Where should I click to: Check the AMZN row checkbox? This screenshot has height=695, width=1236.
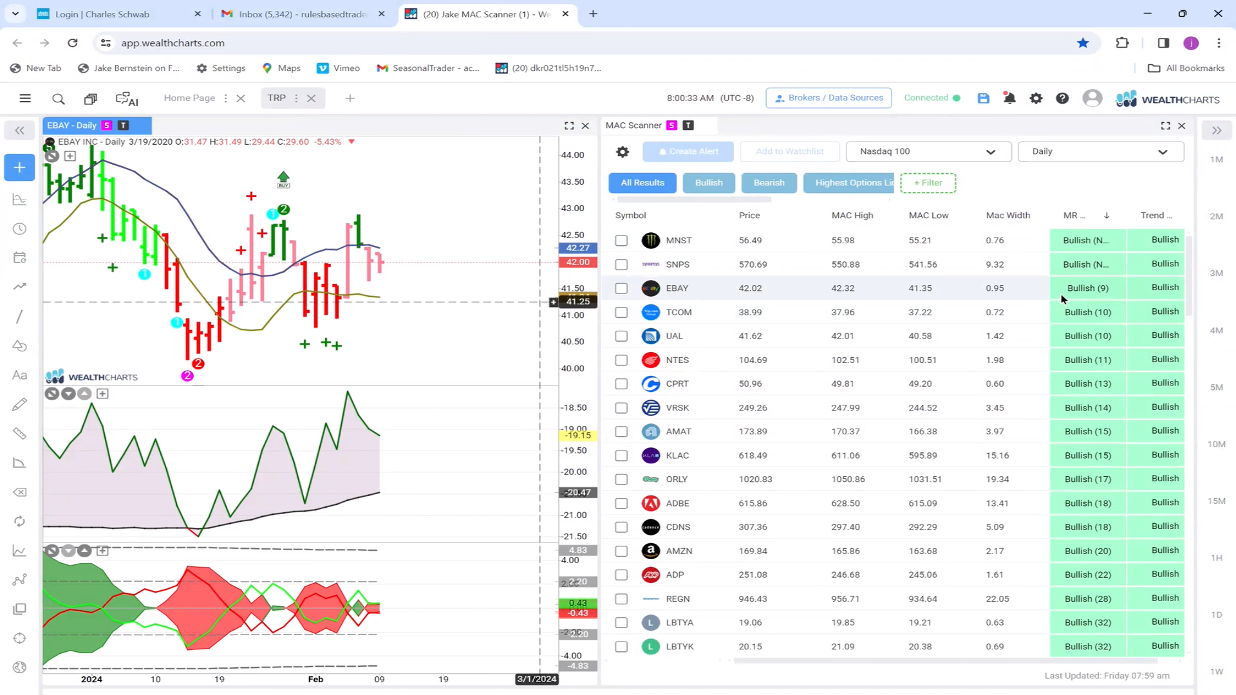pyautogui.click(x=621, y=551)
